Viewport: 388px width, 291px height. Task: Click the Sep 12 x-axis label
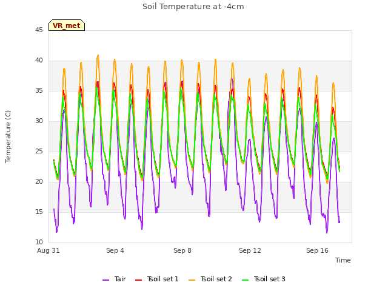(x=250, y=250)
